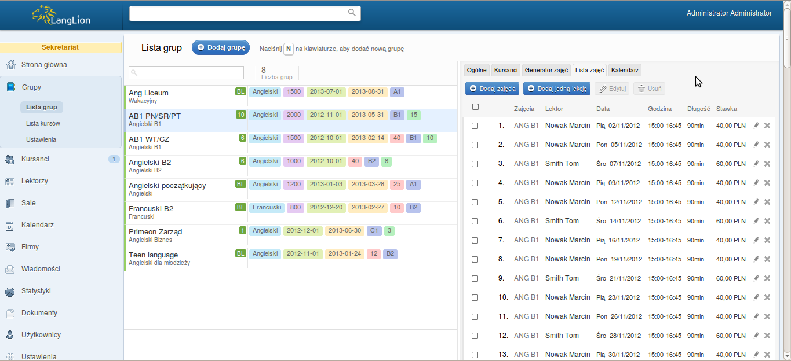791x361 pixels.
Task: Click the purple 2000 tag on AB1 PN/SR/PT
Action: pos(294,115)
